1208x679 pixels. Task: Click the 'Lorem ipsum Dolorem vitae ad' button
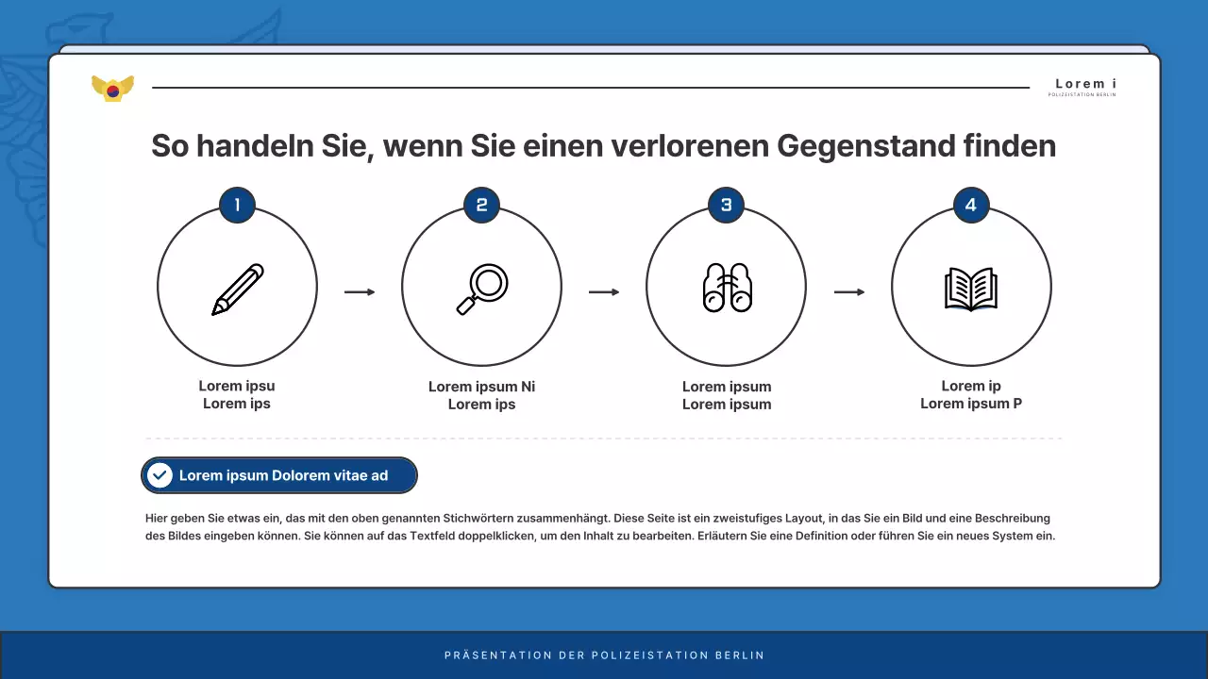point(279,475)
